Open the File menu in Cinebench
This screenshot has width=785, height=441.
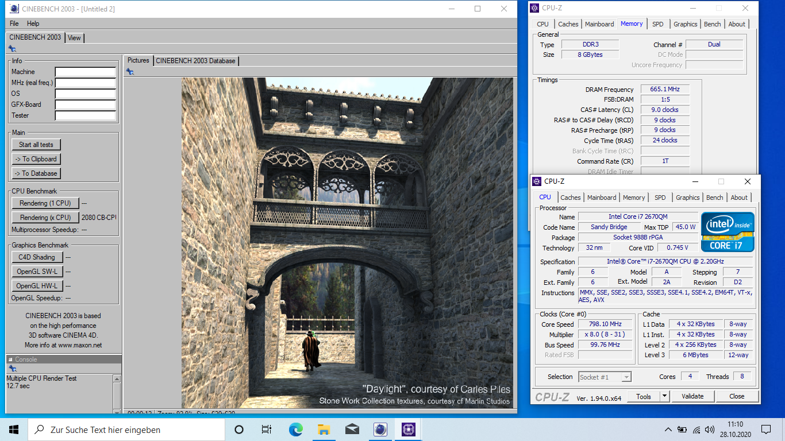click(x=14, y=24)
